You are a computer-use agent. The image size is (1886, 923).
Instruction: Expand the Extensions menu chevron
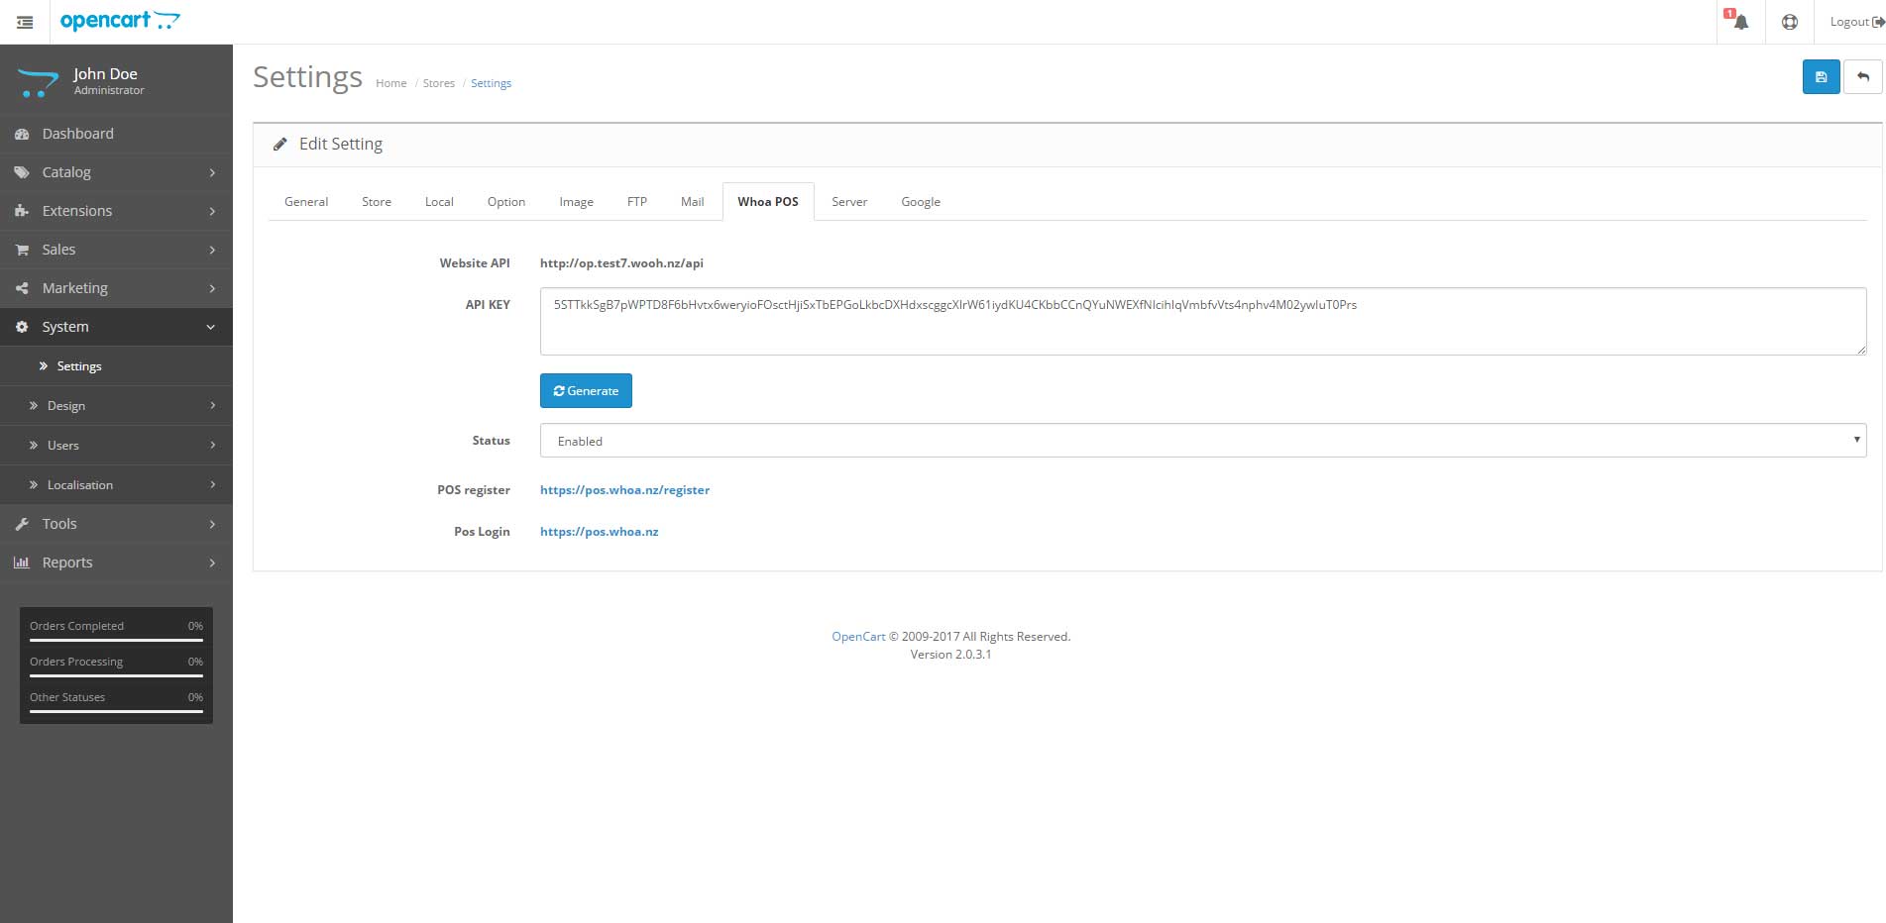coord(212,211)
